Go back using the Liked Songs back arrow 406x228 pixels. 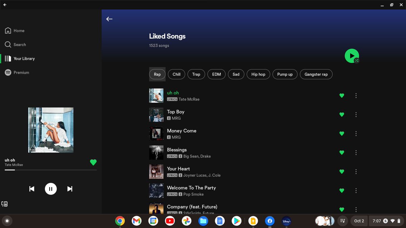(109, 19)
